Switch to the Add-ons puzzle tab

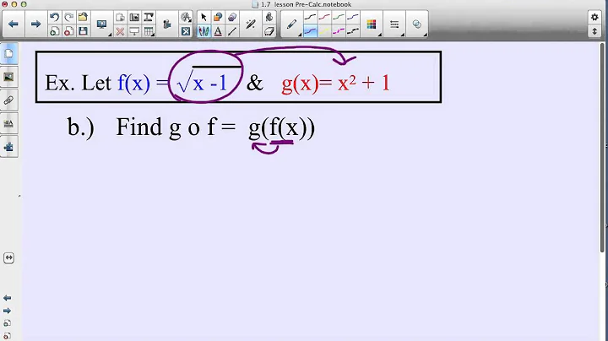(x=8, y=147)
